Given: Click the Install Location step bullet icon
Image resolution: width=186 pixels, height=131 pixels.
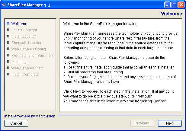Looking at the screenshot, I should 8,36.
